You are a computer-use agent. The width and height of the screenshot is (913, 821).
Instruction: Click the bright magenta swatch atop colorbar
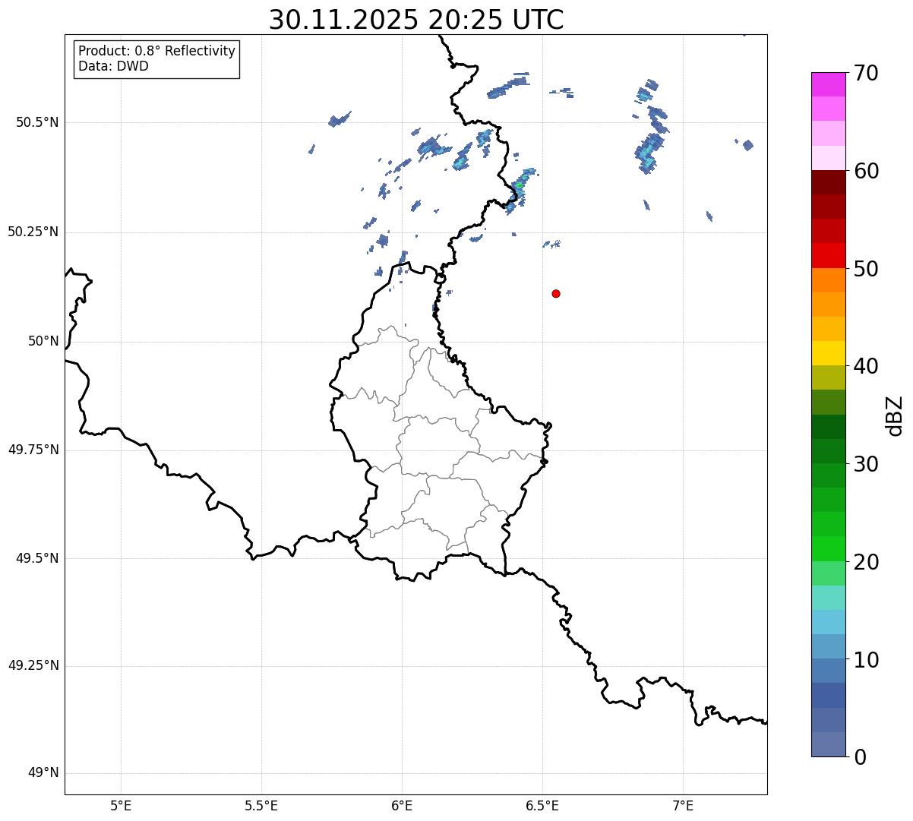[x=829, y=84]
